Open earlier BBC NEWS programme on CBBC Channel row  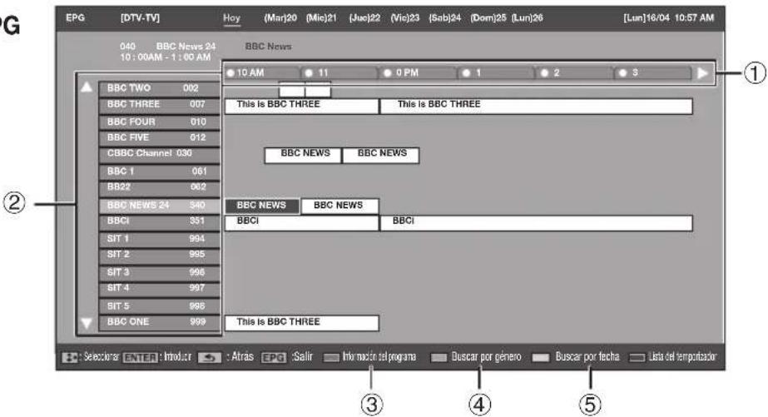[x=303, y=155]
